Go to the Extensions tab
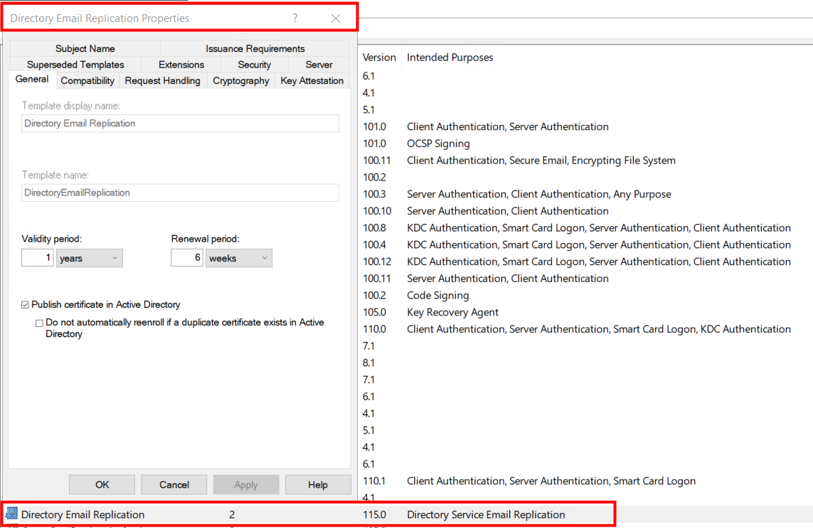Viewport: 813px width, 528px height. [x=181, y=64]
